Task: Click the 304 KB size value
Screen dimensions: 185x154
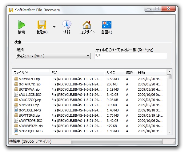Action: pyautogui.click(x=112, y=105)
